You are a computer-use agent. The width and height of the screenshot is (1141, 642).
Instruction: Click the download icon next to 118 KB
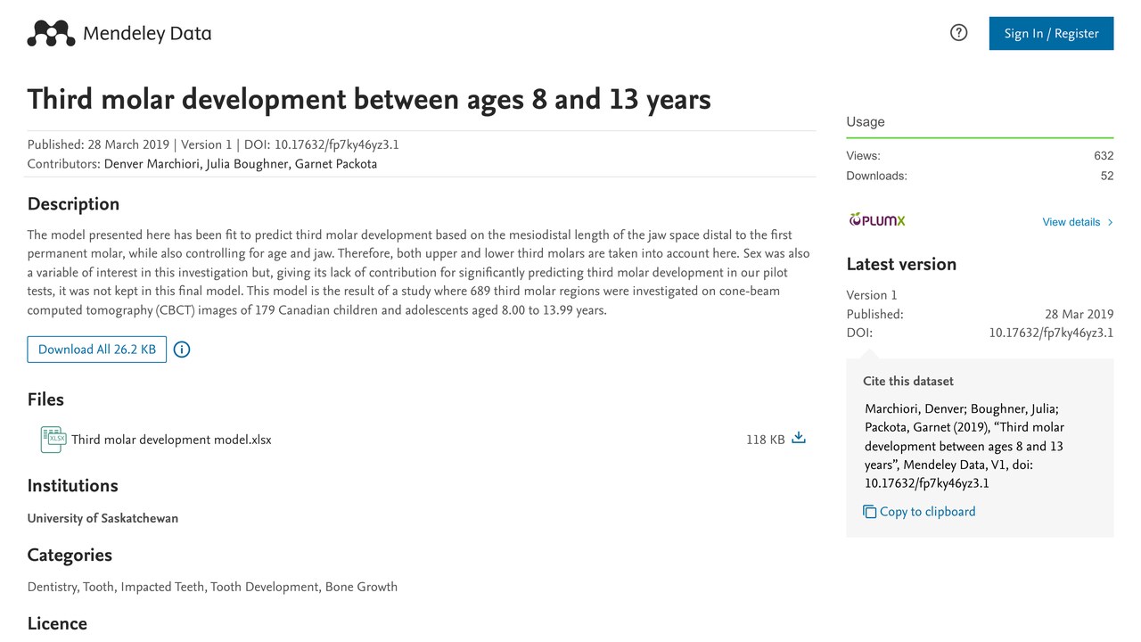799,438
